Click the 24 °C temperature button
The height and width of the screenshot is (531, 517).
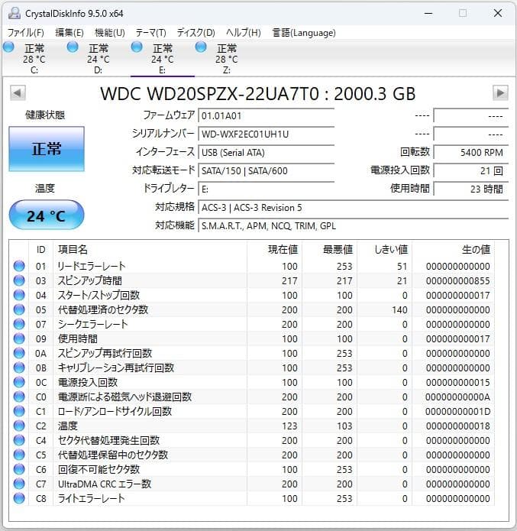coord(47,215)
